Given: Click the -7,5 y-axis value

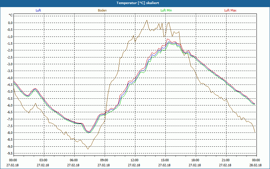Looking at the screenshot, I should (x=10, y=126).
